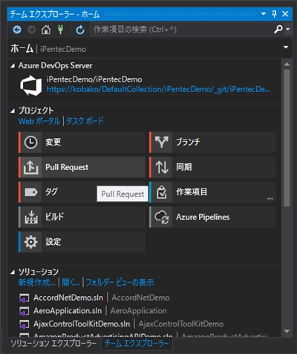Image resolution: width=297 pixels, height=354 pixels.
Task: Click the ブランチ branch icon
Action: (162, 142)
